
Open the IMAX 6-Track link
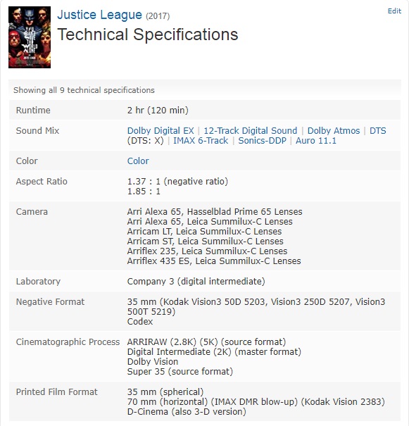tap(201, 141)
